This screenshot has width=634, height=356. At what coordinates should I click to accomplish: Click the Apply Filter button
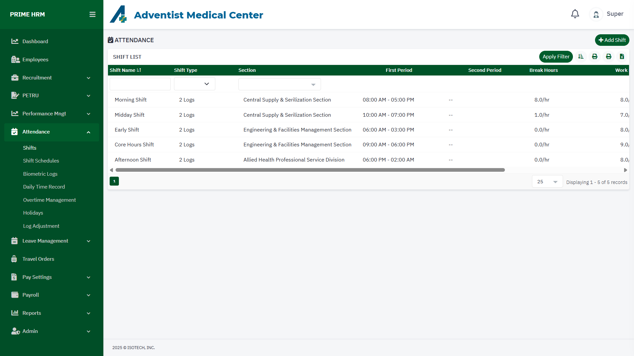556,57
